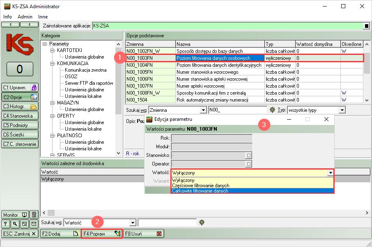372x247 pixels.
Task: Click the first left-arrow navigation button
Action: pos(10,25)
